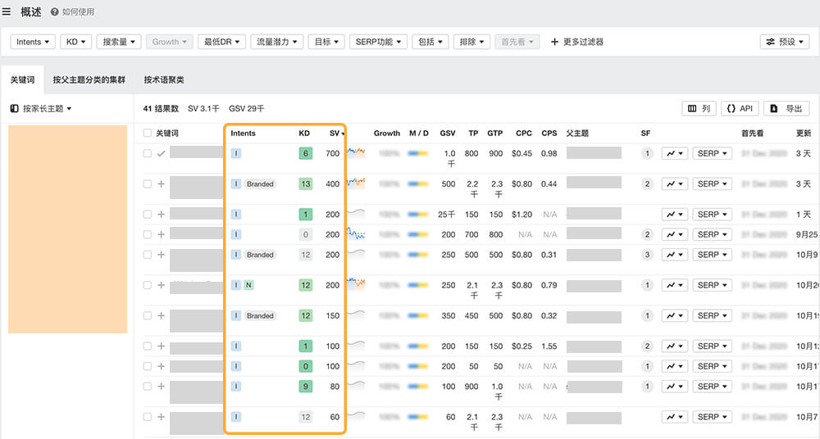Open the 预设 presets dropdown
This screenshot has width=820, height=439.
point(785,42)
